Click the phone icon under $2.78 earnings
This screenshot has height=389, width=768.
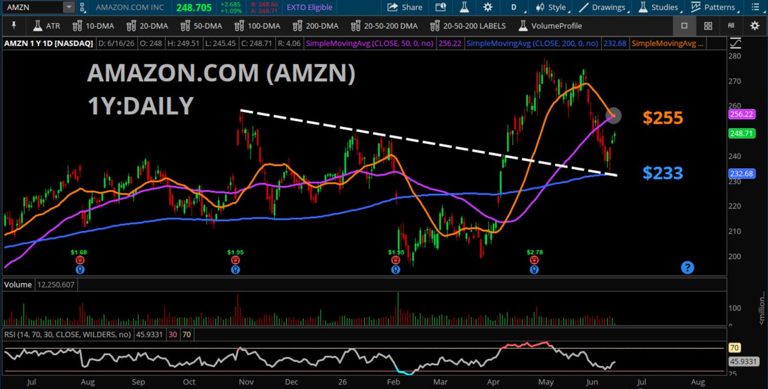pyautogui.click(x=534, y=260)
